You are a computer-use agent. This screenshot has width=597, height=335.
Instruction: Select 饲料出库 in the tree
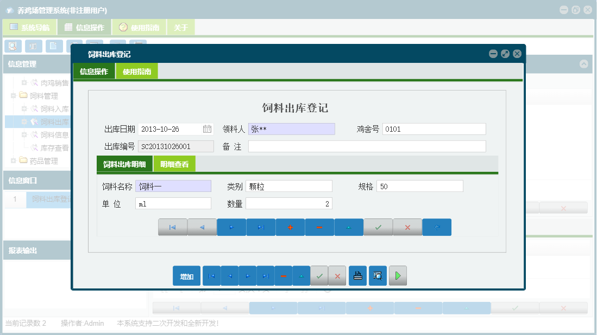click(54, 122)
